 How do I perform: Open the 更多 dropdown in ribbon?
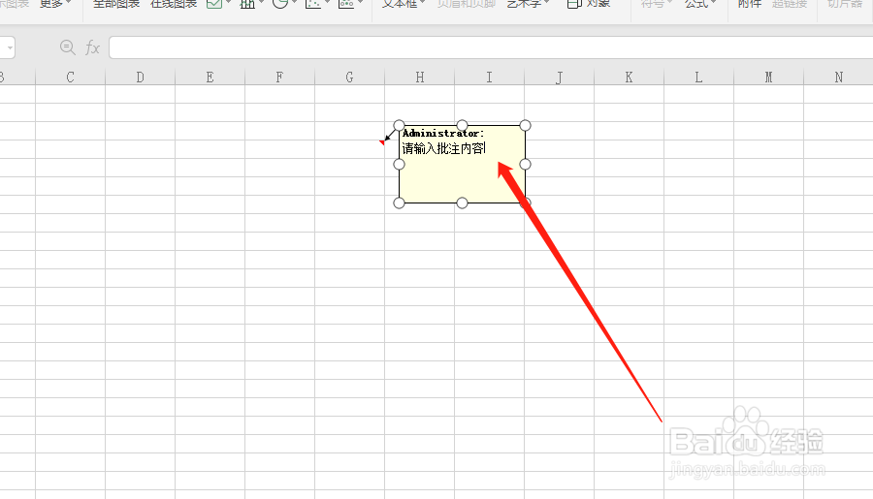click(55, 4)
